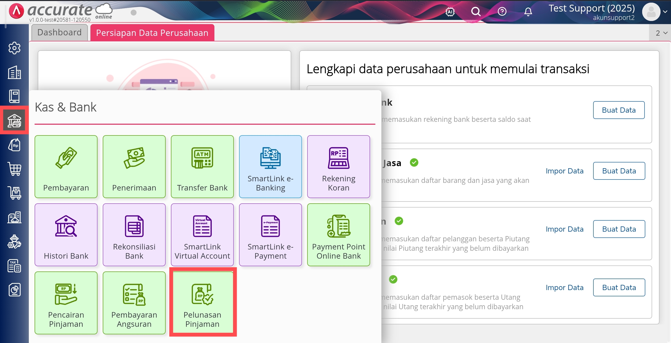671x343 pixels.
Task: Open the AI assistant icon in header
Action: (x=450, y=12)
